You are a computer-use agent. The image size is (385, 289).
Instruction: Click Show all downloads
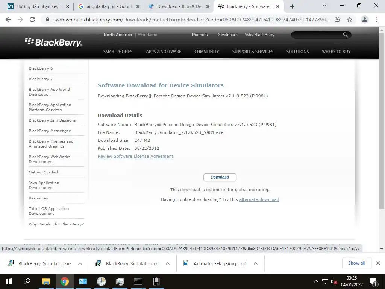click(x=356, y=263)
